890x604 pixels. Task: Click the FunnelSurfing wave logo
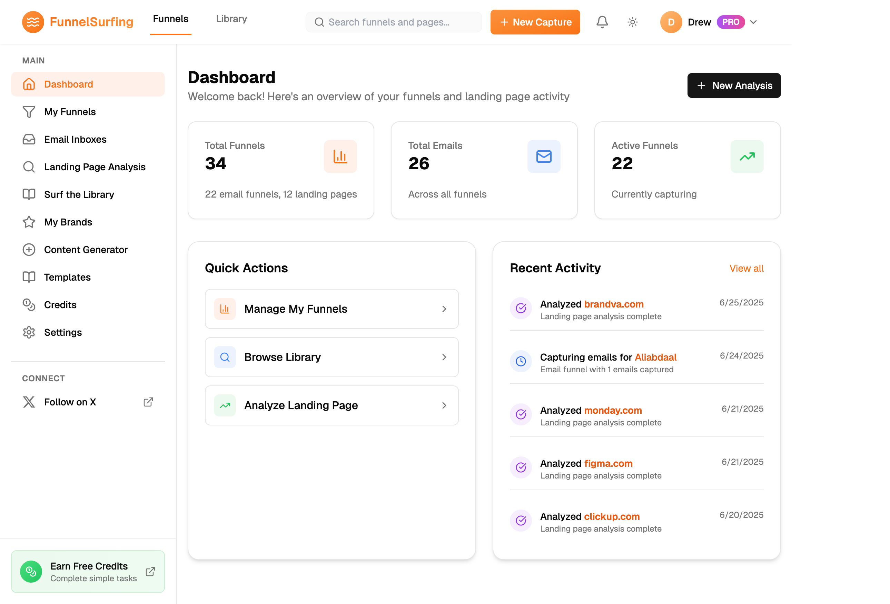(x=33, y=22)
